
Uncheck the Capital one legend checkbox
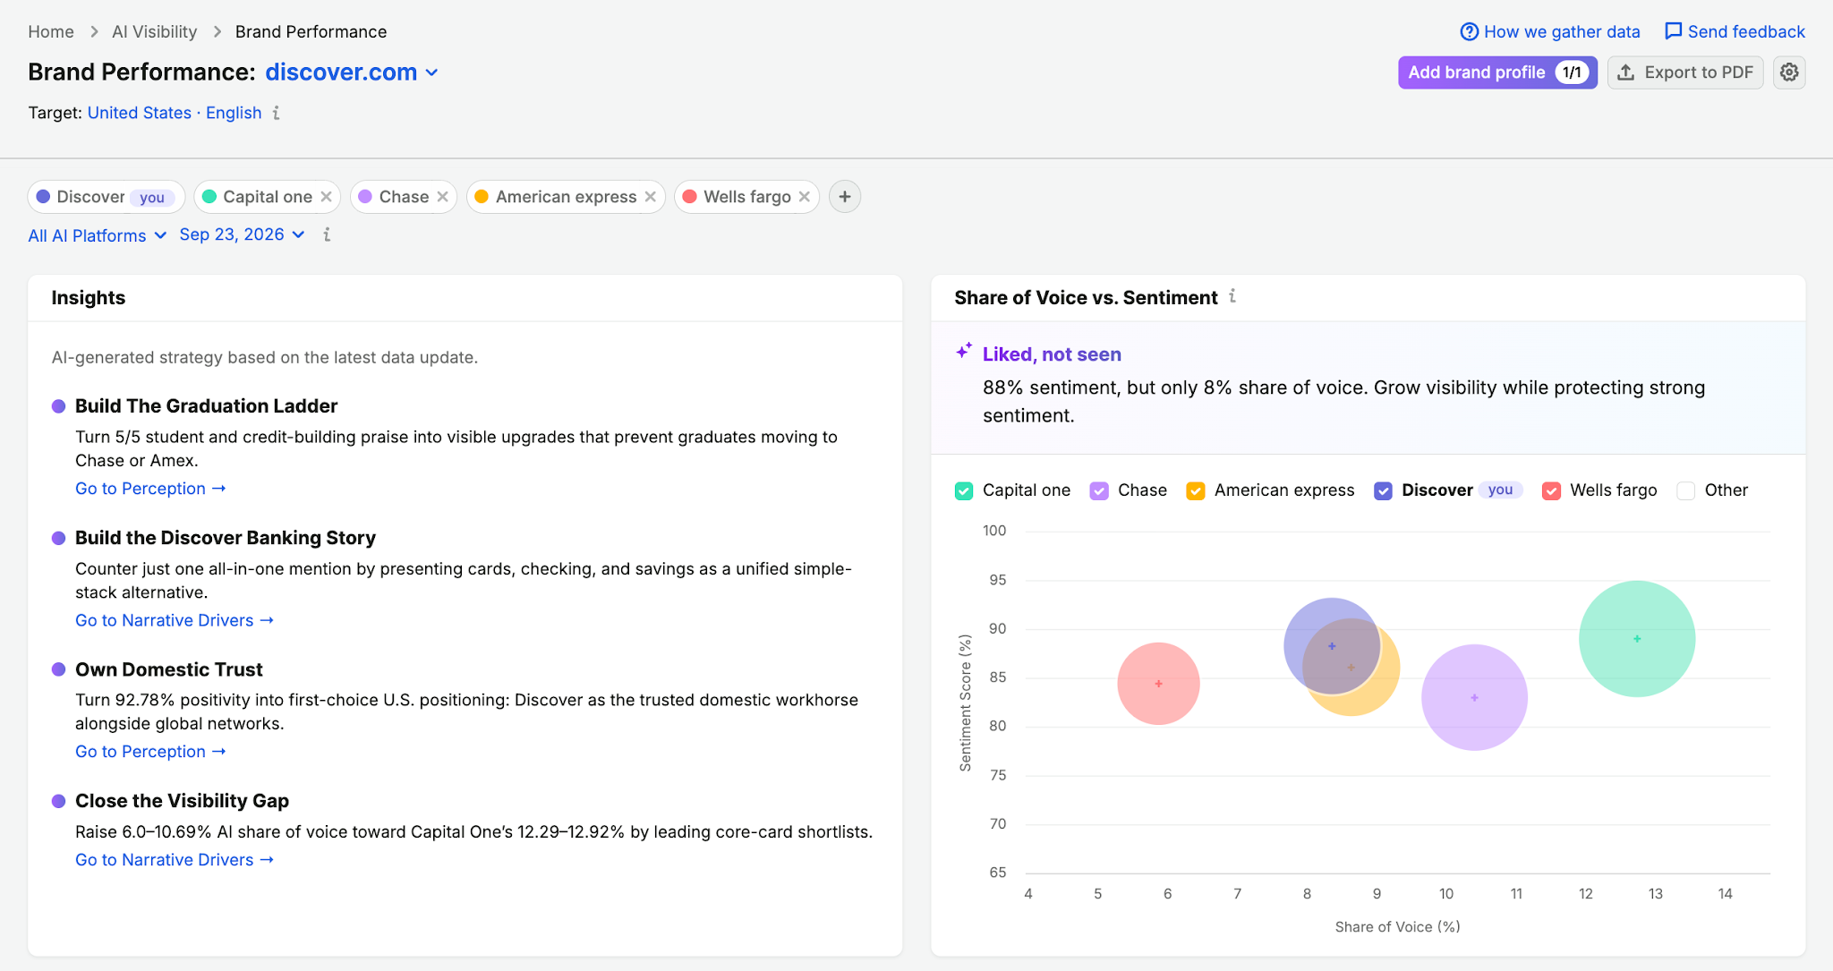(964, 490)
